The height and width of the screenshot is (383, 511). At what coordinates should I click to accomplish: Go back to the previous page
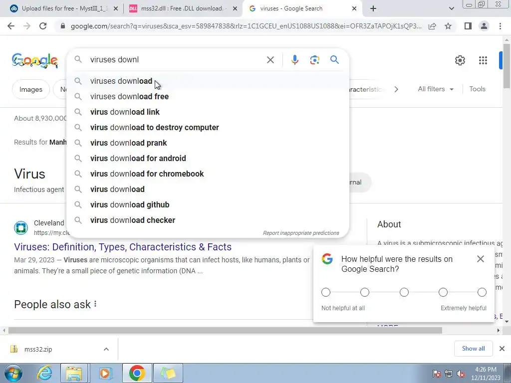click(11, 26)
